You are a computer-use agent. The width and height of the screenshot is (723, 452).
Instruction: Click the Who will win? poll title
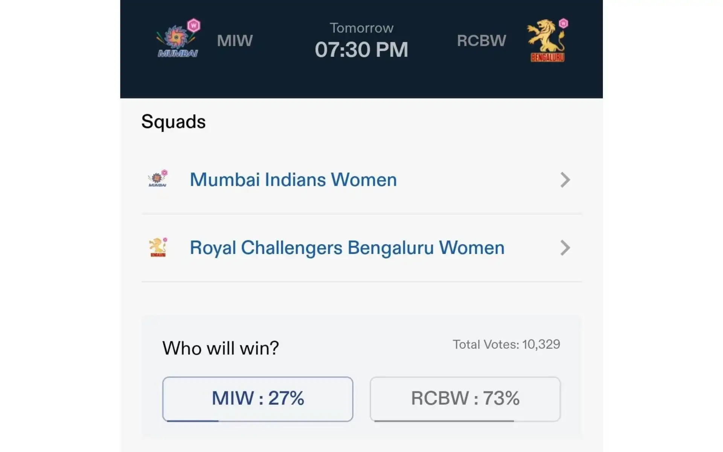(221, 348)
